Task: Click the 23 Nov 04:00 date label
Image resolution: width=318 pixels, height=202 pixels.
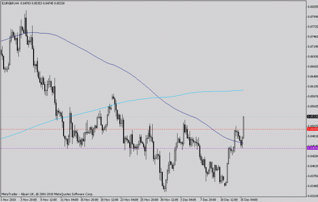Action: pyautogui.click(x=129, y=200)
